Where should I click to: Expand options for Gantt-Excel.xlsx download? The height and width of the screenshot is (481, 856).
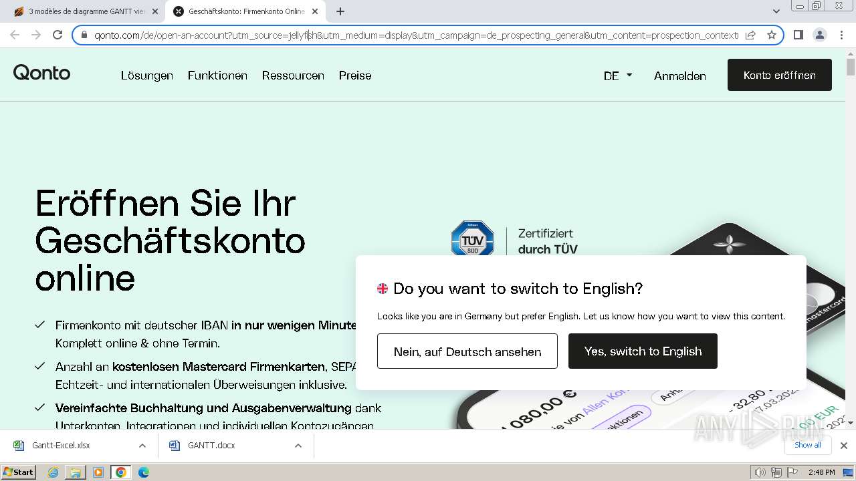142,446
